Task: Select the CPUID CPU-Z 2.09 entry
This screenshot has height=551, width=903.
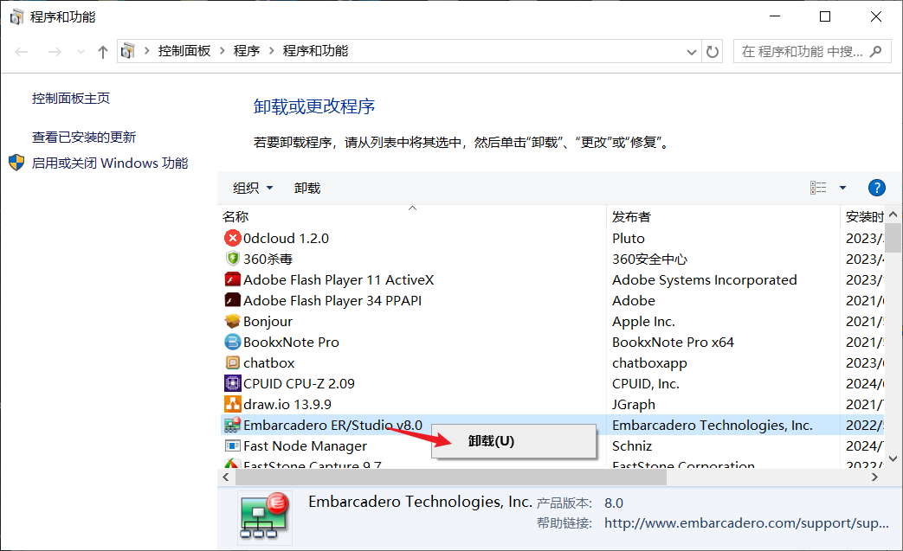Action: click(x=299, y=383)
